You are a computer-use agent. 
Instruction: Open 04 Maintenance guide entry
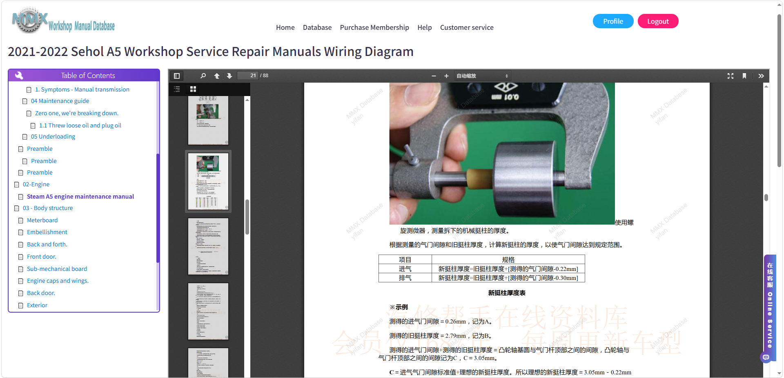(x=60, y=101)
